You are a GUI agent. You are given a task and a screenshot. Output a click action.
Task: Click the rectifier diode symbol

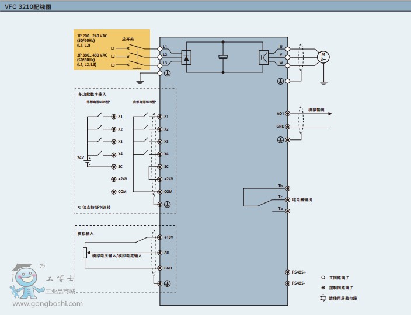point(187,57)
